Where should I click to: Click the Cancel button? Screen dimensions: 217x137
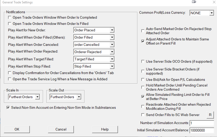61,129
